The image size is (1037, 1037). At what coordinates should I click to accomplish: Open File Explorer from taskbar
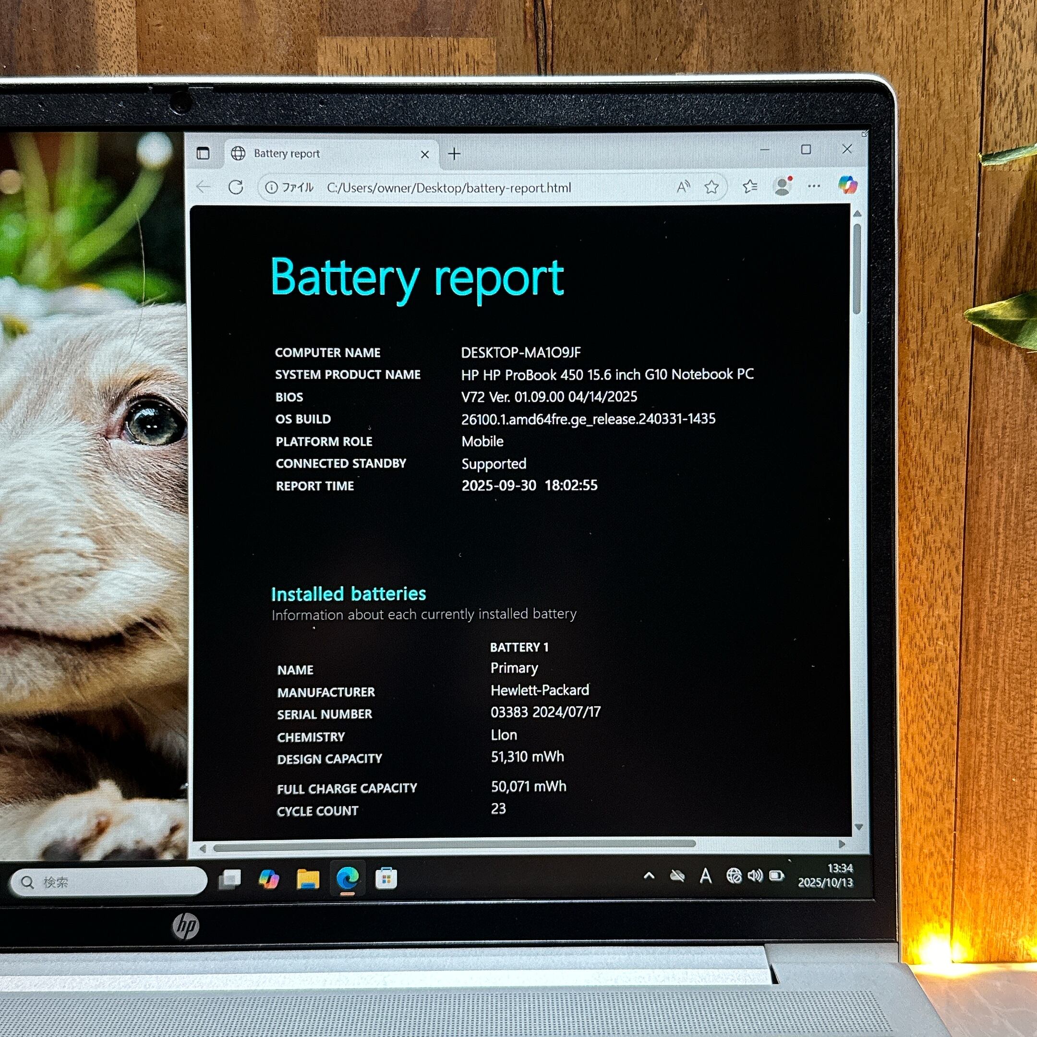(x=308, y=879)
